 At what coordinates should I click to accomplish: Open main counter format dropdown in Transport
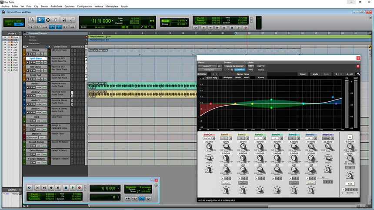click(118, 188)
